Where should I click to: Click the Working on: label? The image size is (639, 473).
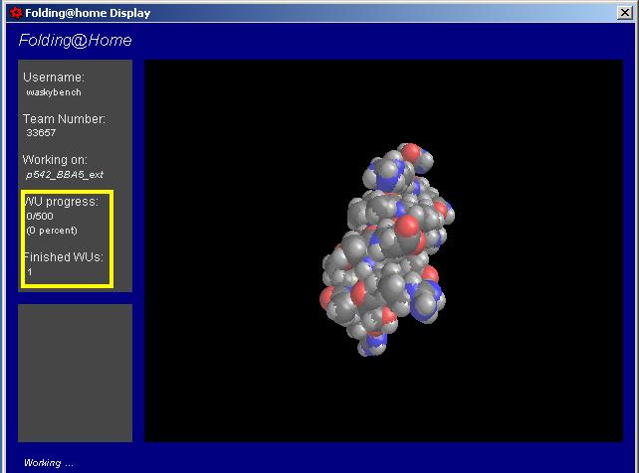pyautogui.click(x=55, y=160)
